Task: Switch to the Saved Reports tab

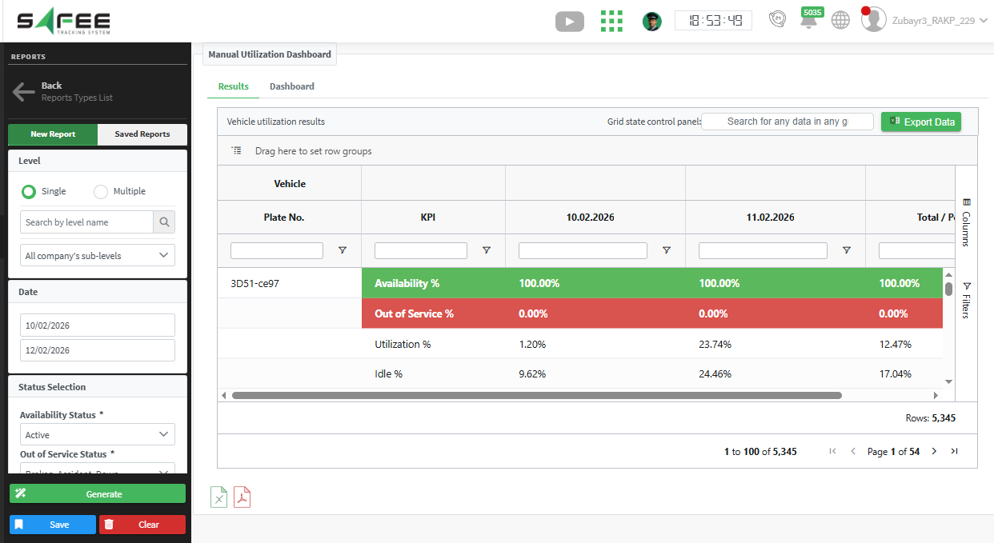Action: 142,134
